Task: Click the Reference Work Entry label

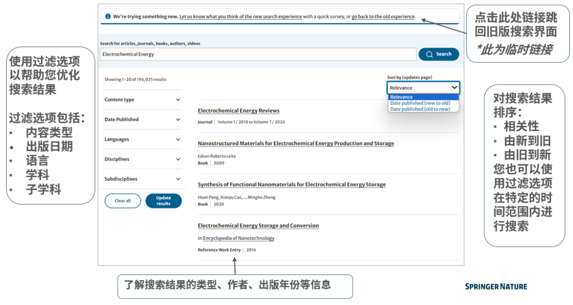Action: click(x=219, y=250)
